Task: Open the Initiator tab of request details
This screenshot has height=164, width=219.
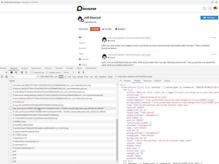Action: coord(158,81)
